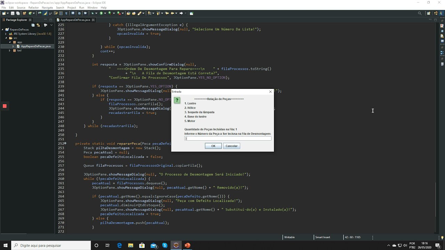Toggle Show Whitespace Characters pilcrow icon

[66, 13]
